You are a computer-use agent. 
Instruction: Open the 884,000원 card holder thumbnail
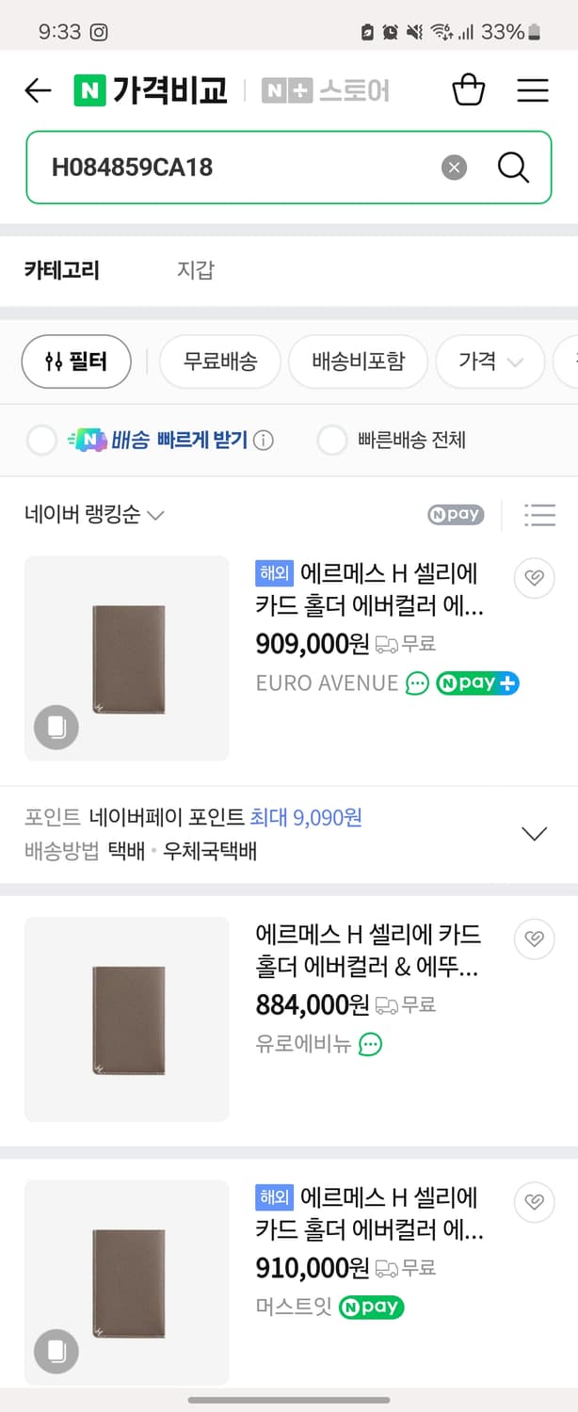tap(127, 1019)
